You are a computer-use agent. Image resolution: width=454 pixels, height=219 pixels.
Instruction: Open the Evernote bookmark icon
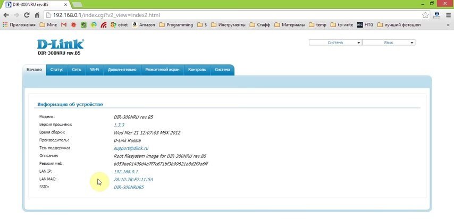pyautogui.click(x=83, y=25)
